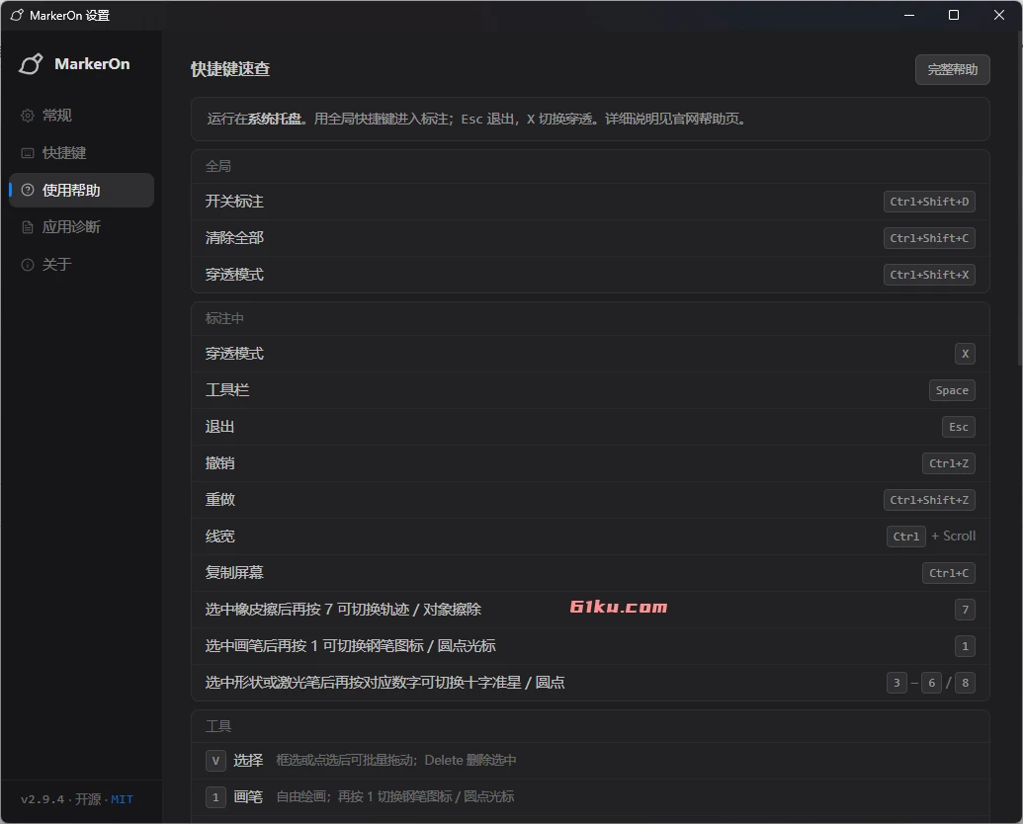The image size is (1023, 824).
Task: Open the 关于 page
Action: 82,264
